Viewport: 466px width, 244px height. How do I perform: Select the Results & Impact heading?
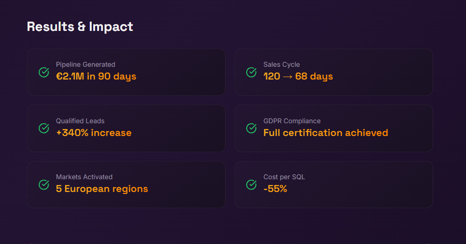pyautogui.click(x=80, y=27)
